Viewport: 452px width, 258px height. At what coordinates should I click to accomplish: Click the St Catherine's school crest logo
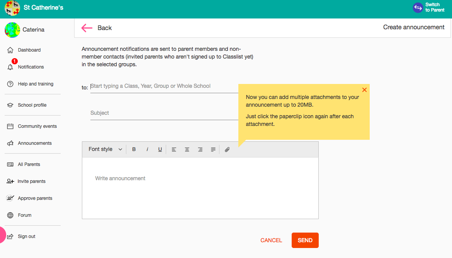pyautogui.click(x=12, y=8)
